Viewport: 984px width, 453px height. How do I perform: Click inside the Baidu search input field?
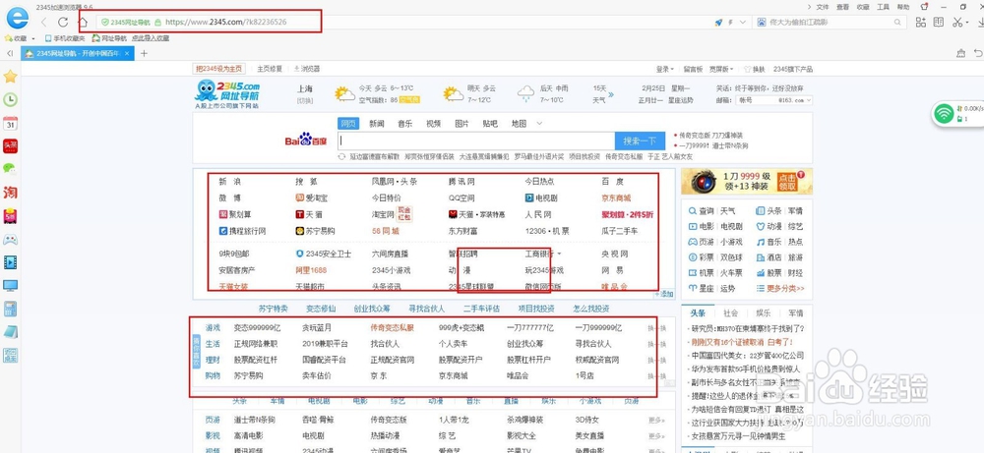tap(475, 141)
